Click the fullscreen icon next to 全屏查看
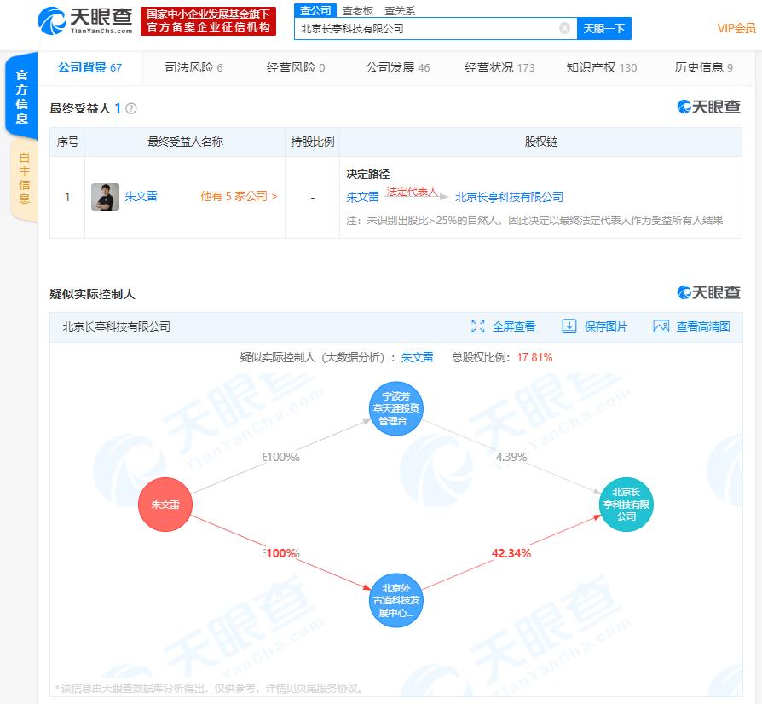The image size is (762, 704). [478, 326]
